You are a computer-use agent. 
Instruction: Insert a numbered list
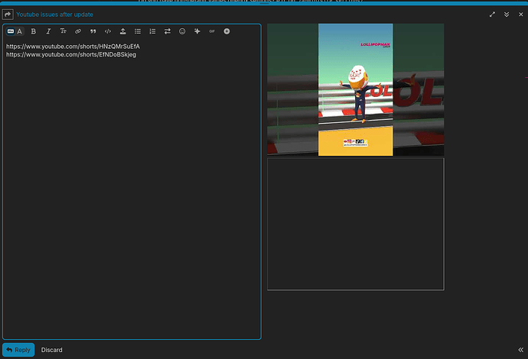pos(152,31)
